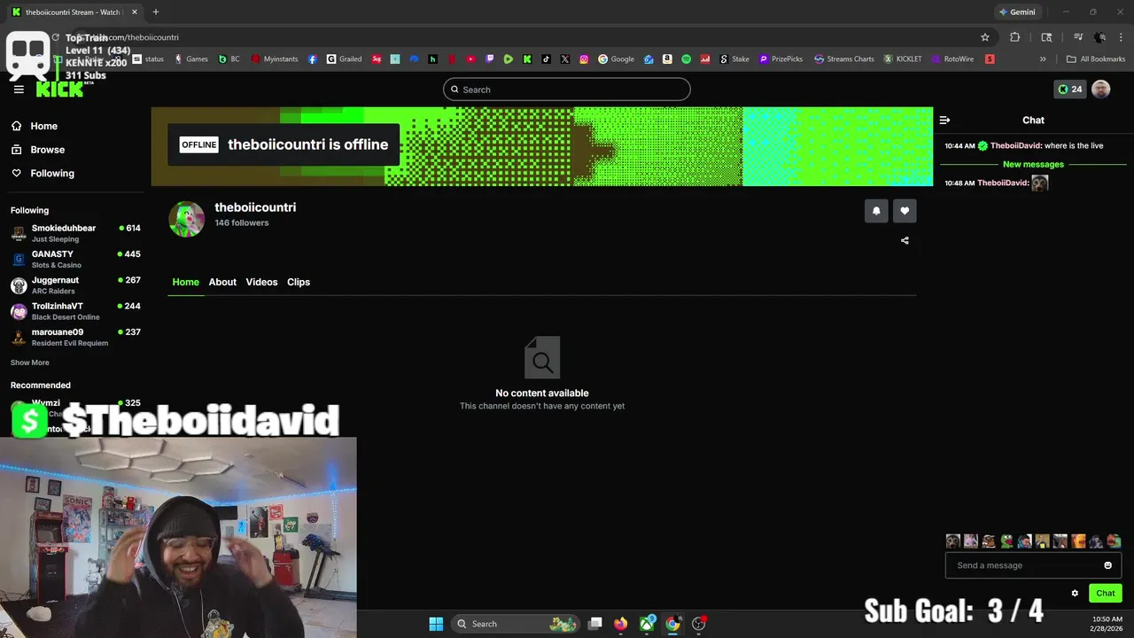The image size is (1134, 638).
Task: Pick the first monkey-face emote
Action: pos(953,541)
